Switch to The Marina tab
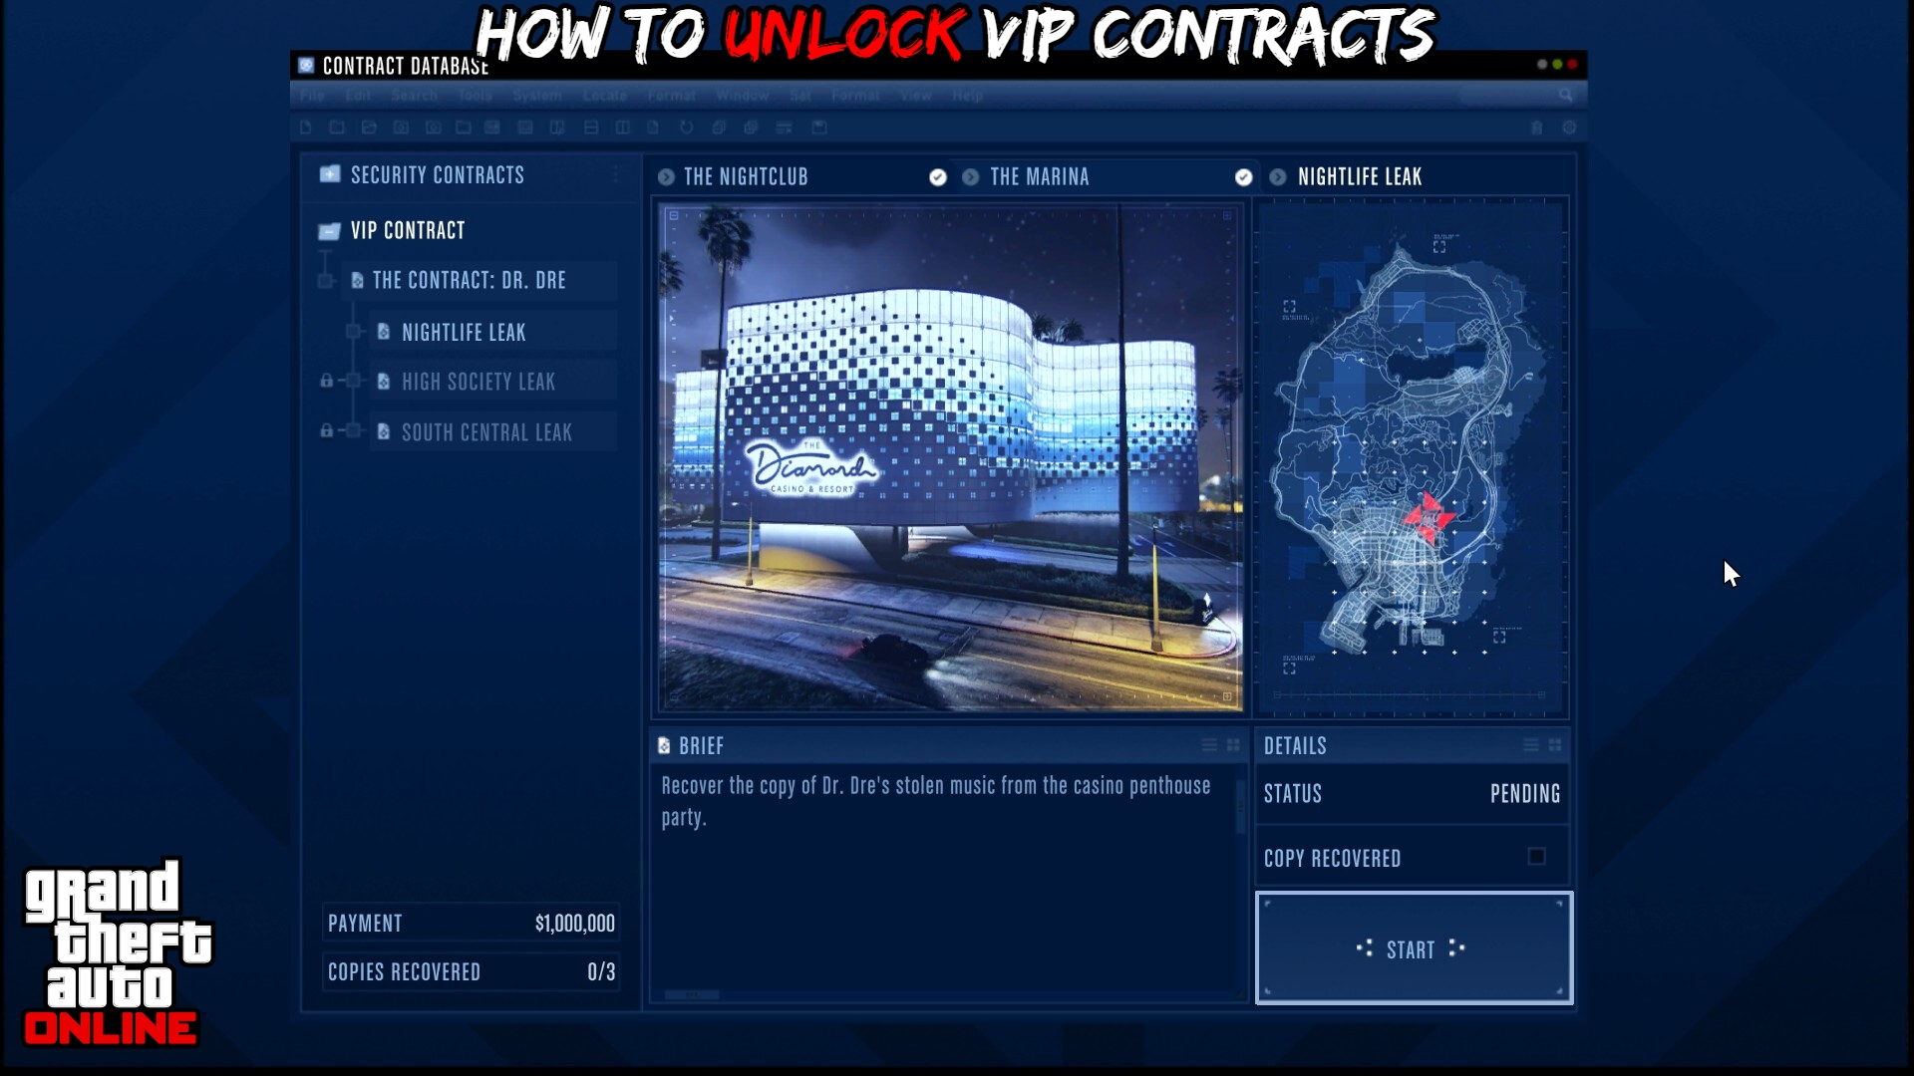Screen dimensions: 1914x1076 (x=1041, y=174)
